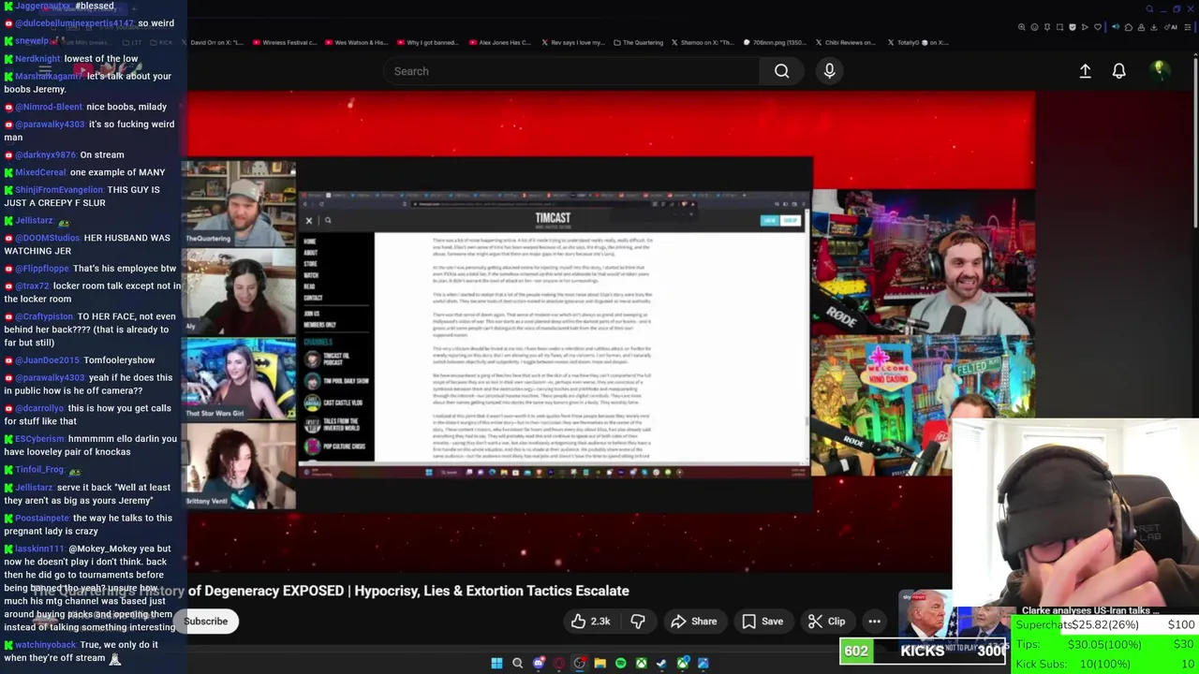Open 'Why I got banned...' bookmark
Image resolution: width=1199 pixels, height=674 pixels.
pos(427,42)
